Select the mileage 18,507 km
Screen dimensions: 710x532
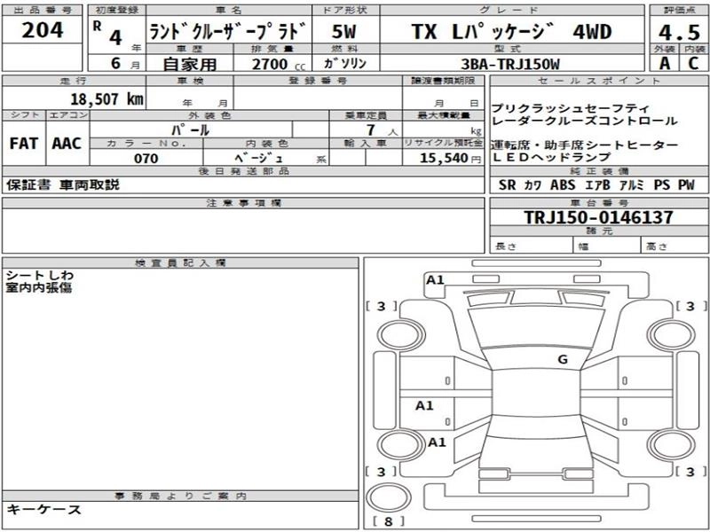[106, 99]
